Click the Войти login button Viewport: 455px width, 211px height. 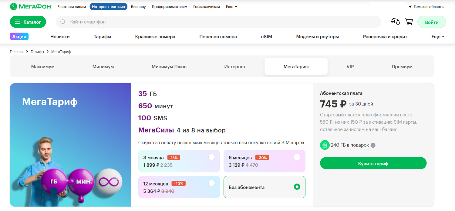(x=432, y=22)
